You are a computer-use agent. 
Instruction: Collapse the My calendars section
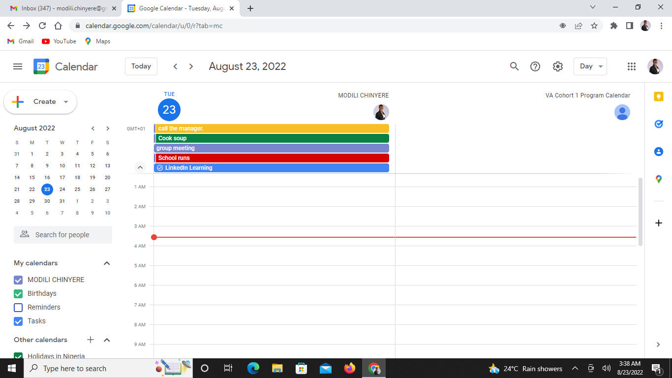pos(107,263)
